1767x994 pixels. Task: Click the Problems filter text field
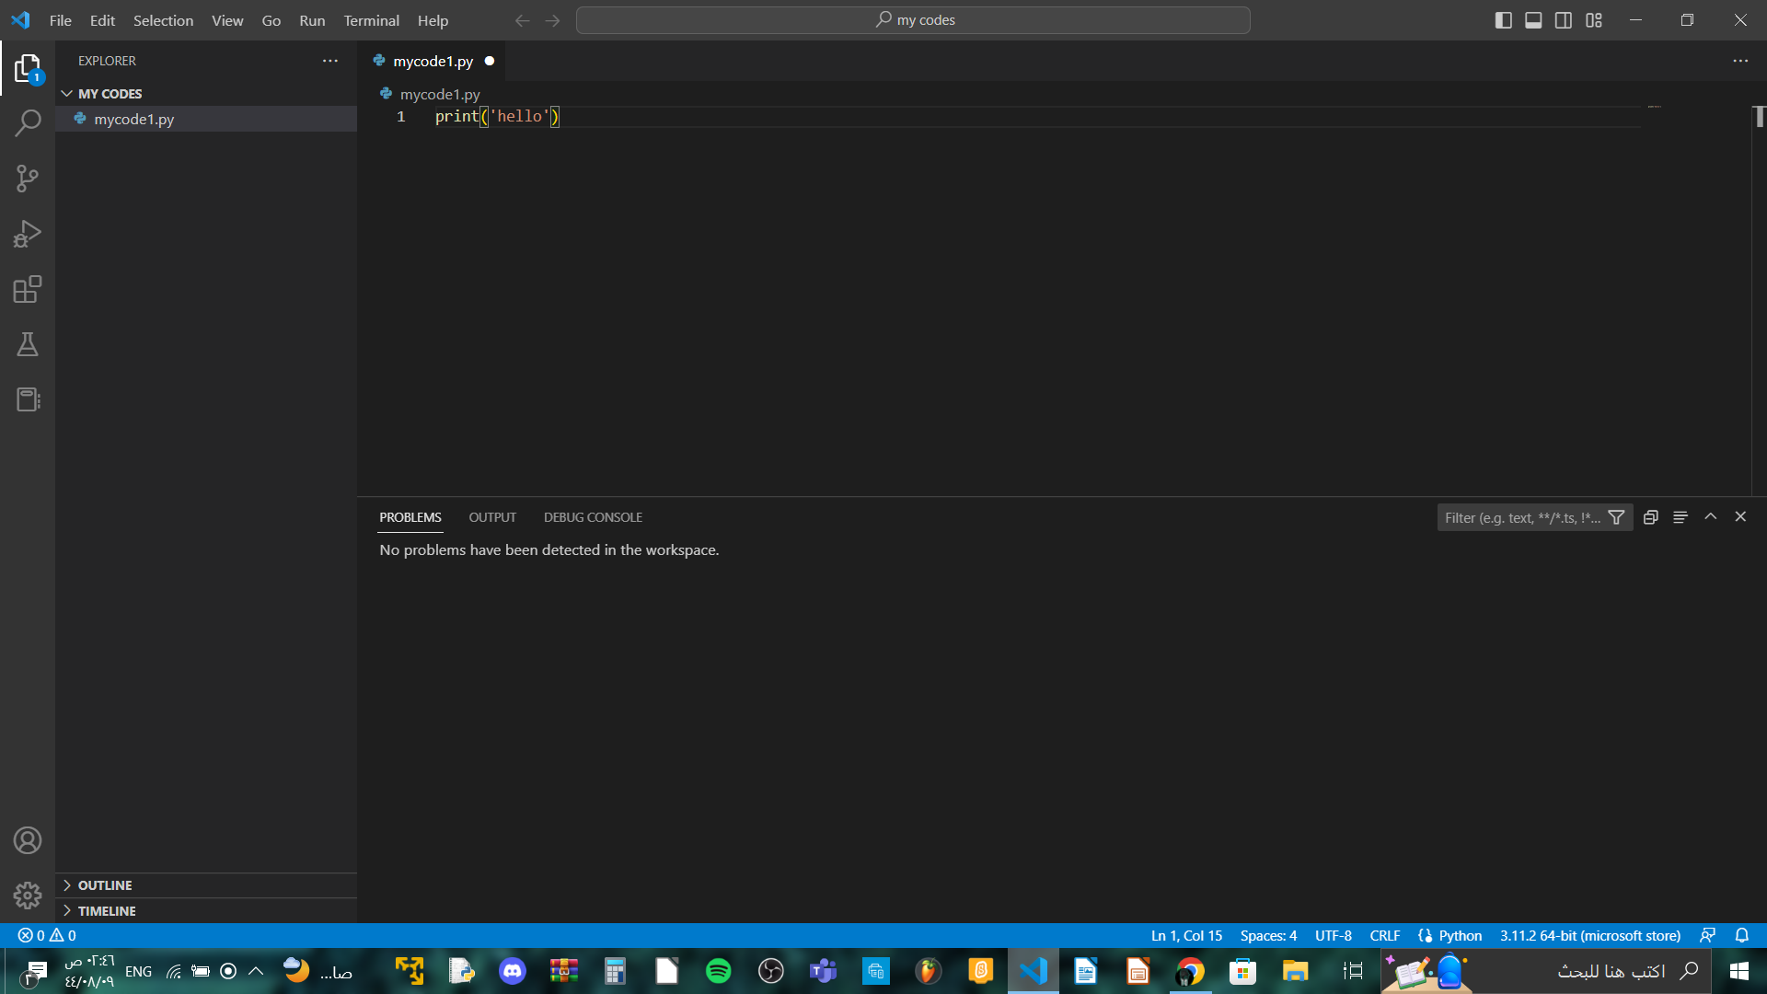coord(1522,517)
